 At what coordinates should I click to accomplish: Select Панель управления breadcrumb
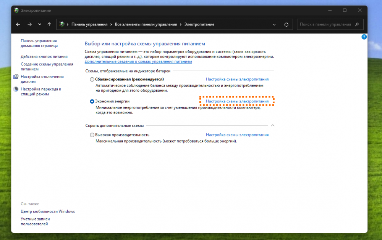(x=89, y=24)
